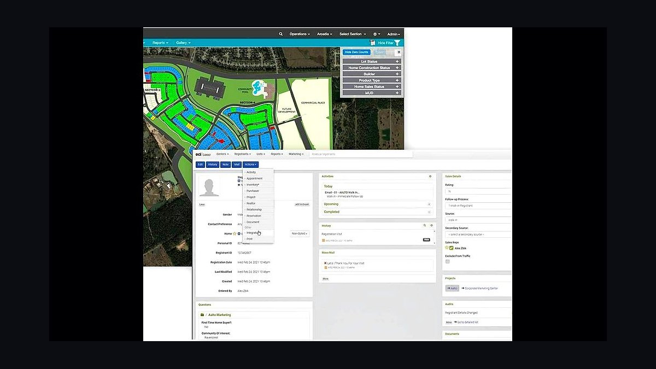Open Reports menu in Lasso window
Image resolution: width=656 pixels, height=369 pixels.
pyautogui.click(x=277, y=154)
